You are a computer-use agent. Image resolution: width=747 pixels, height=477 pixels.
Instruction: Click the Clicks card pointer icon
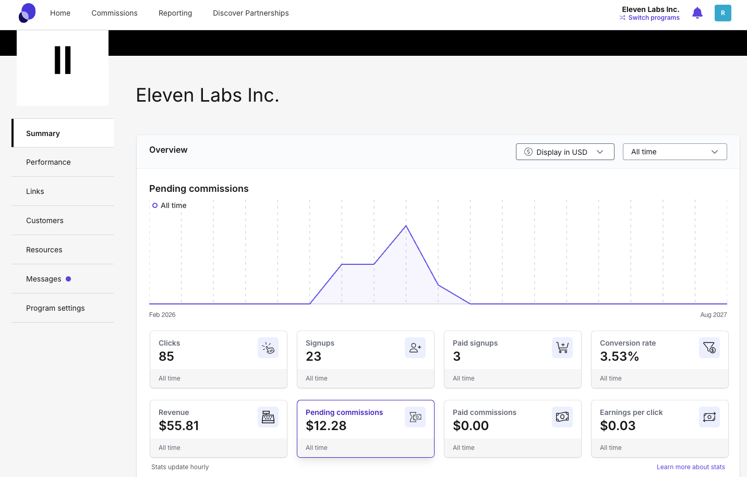point(268,348)
